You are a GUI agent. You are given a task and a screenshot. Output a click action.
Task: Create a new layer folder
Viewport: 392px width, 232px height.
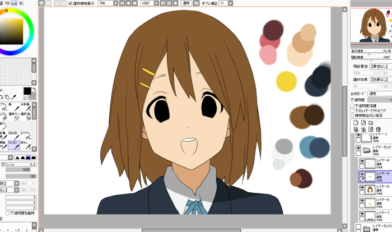pyautogui.click(x=371, y=122)
